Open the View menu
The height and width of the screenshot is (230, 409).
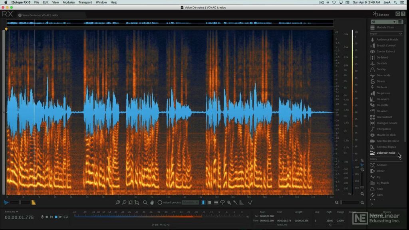pyautogui.click(x=56, y=2)
